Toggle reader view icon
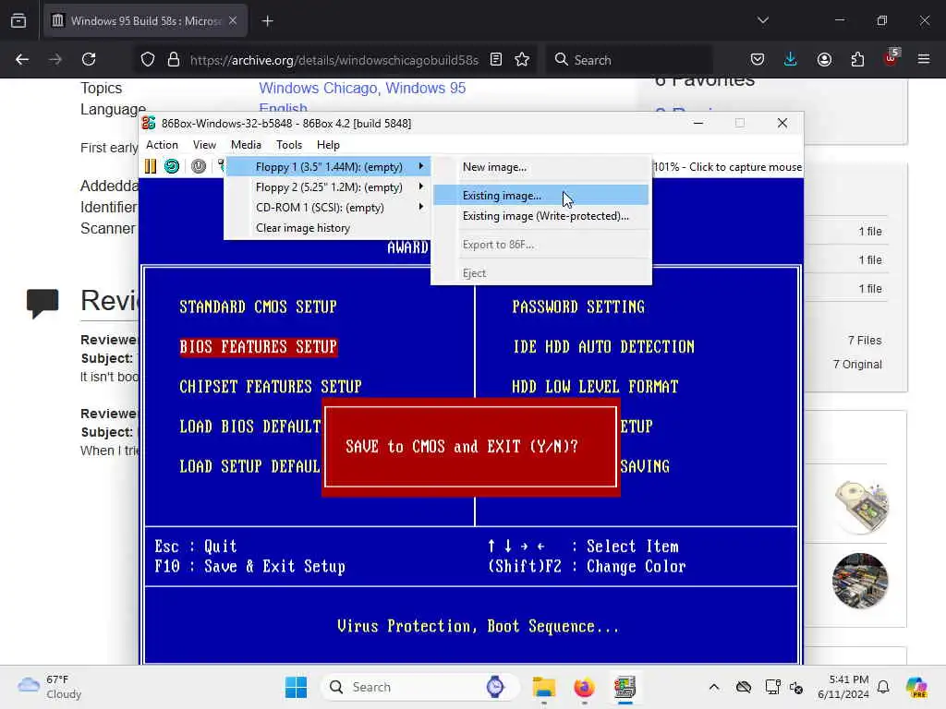 pyautogui.click(x=496, y=60)
